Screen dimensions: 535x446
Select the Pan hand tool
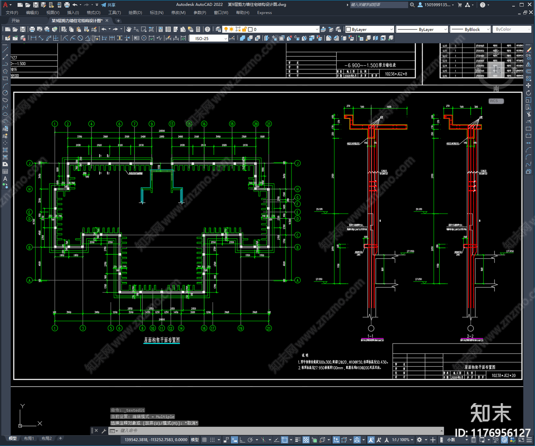129,29
